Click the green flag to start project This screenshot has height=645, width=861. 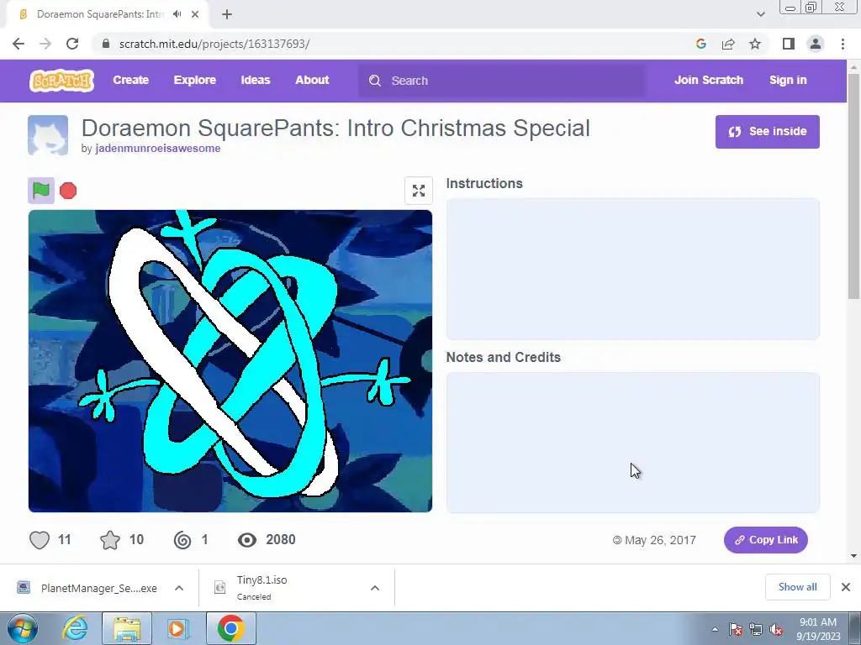41,191
